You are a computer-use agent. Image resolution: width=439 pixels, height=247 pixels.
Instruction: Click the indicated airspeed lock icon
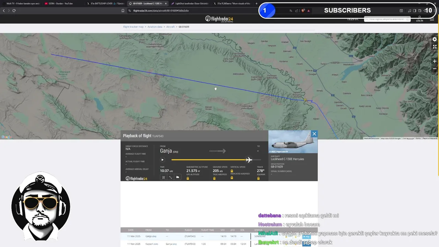point(232,178)
